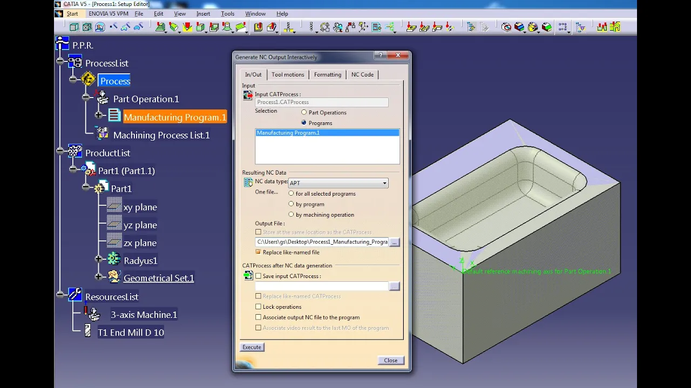Click the Process gear node icon
Viewport: 691px width, 388px height.
(88, 80)
